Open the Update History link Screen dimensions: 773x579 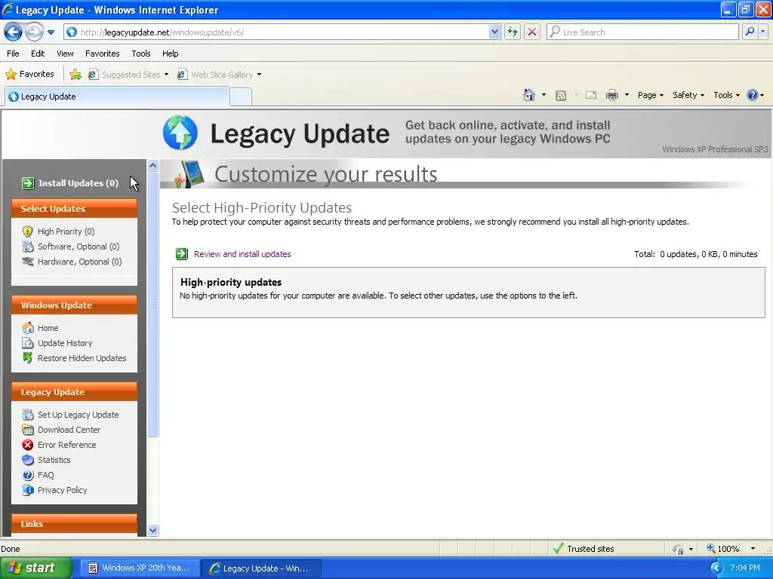click(65, 343)
